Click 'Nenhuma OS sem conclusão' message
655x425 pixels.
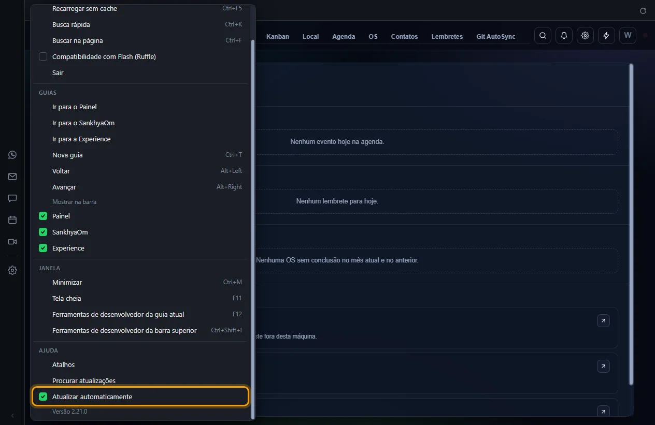pyautogui.click(x=337, y=260)
